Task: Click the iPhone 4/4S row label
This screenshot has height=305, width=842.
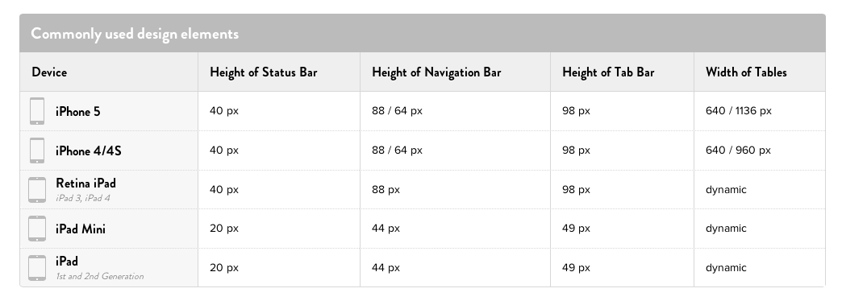Action: point(89,151)
